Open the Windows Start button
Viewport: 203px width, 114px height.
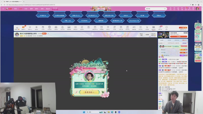[x=84, y=112]
